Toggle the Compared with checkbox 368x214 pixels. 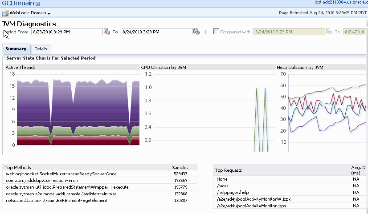pos(216,32)
